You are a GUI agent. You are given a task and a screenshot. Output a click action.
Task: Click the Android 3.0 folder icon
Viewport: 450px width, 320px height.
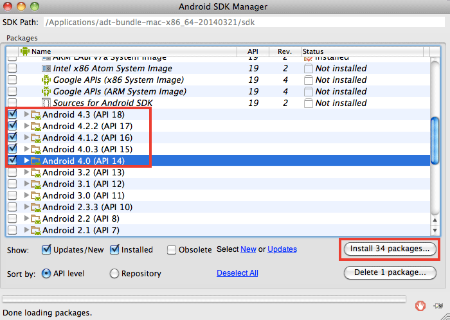[36, 196]
